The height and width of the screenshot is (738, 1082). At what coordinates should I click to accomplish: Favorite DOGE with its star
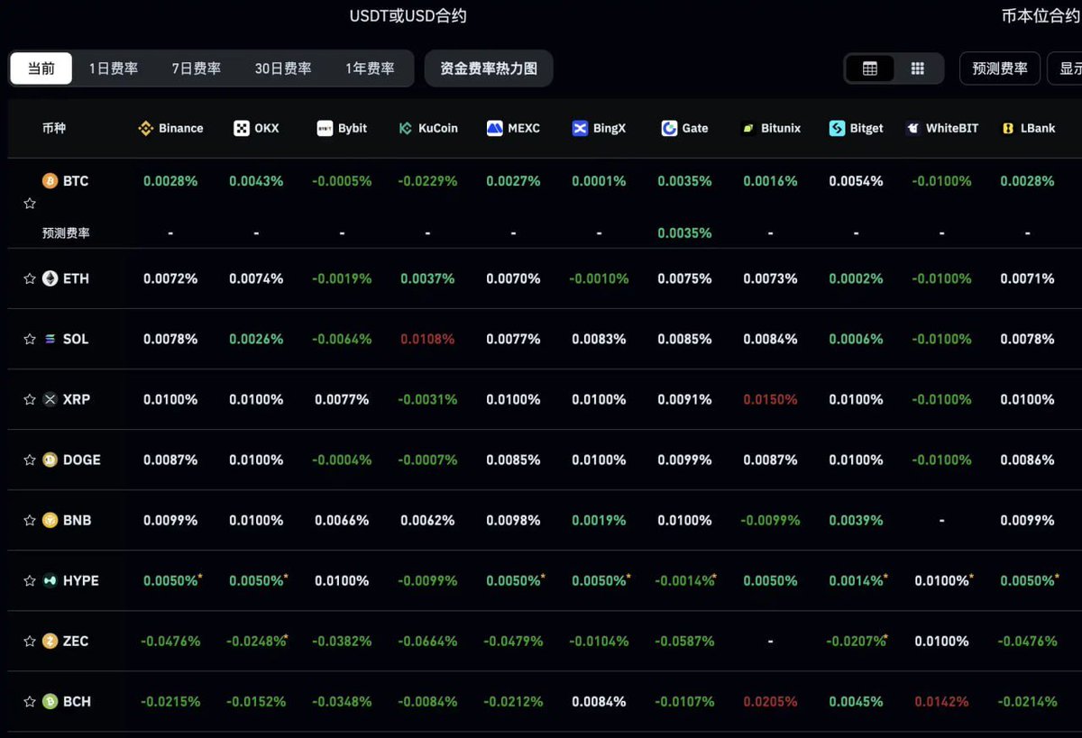(x=30, y=460)
